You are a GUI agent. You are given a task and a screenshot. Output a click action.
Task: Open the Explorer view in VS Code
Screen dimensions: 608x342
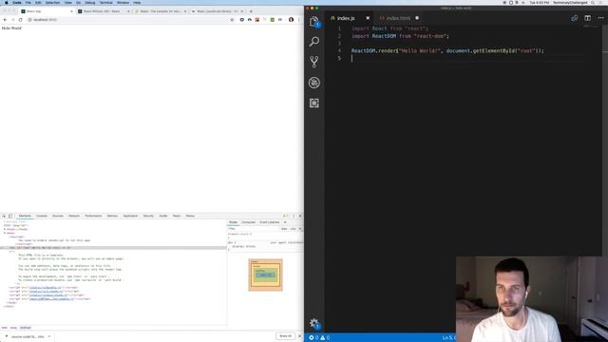[314, 22]
